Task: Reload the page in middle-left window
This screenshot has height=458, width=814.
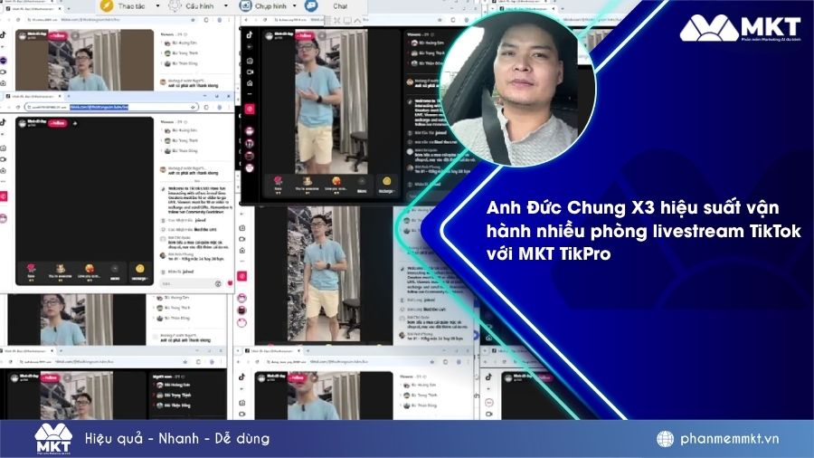Action: point(18,107)
